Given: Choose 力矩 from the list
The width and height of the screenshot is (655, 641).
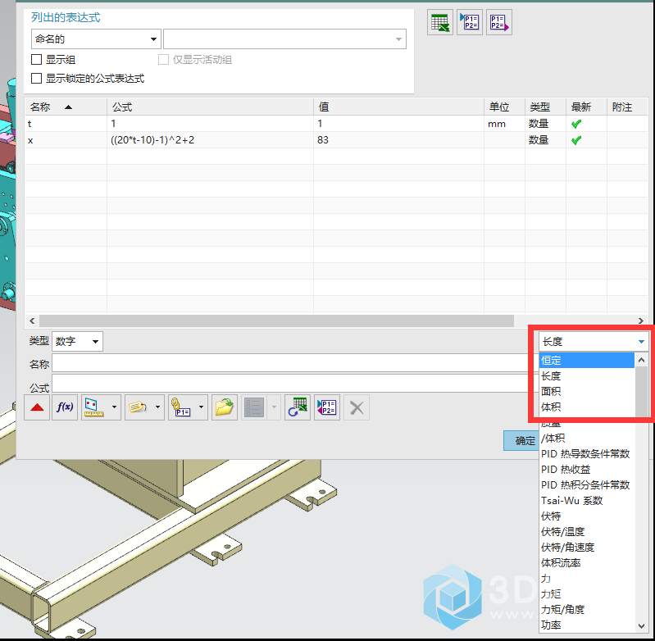Looking at the screenshot, I should tap(587, 593).
